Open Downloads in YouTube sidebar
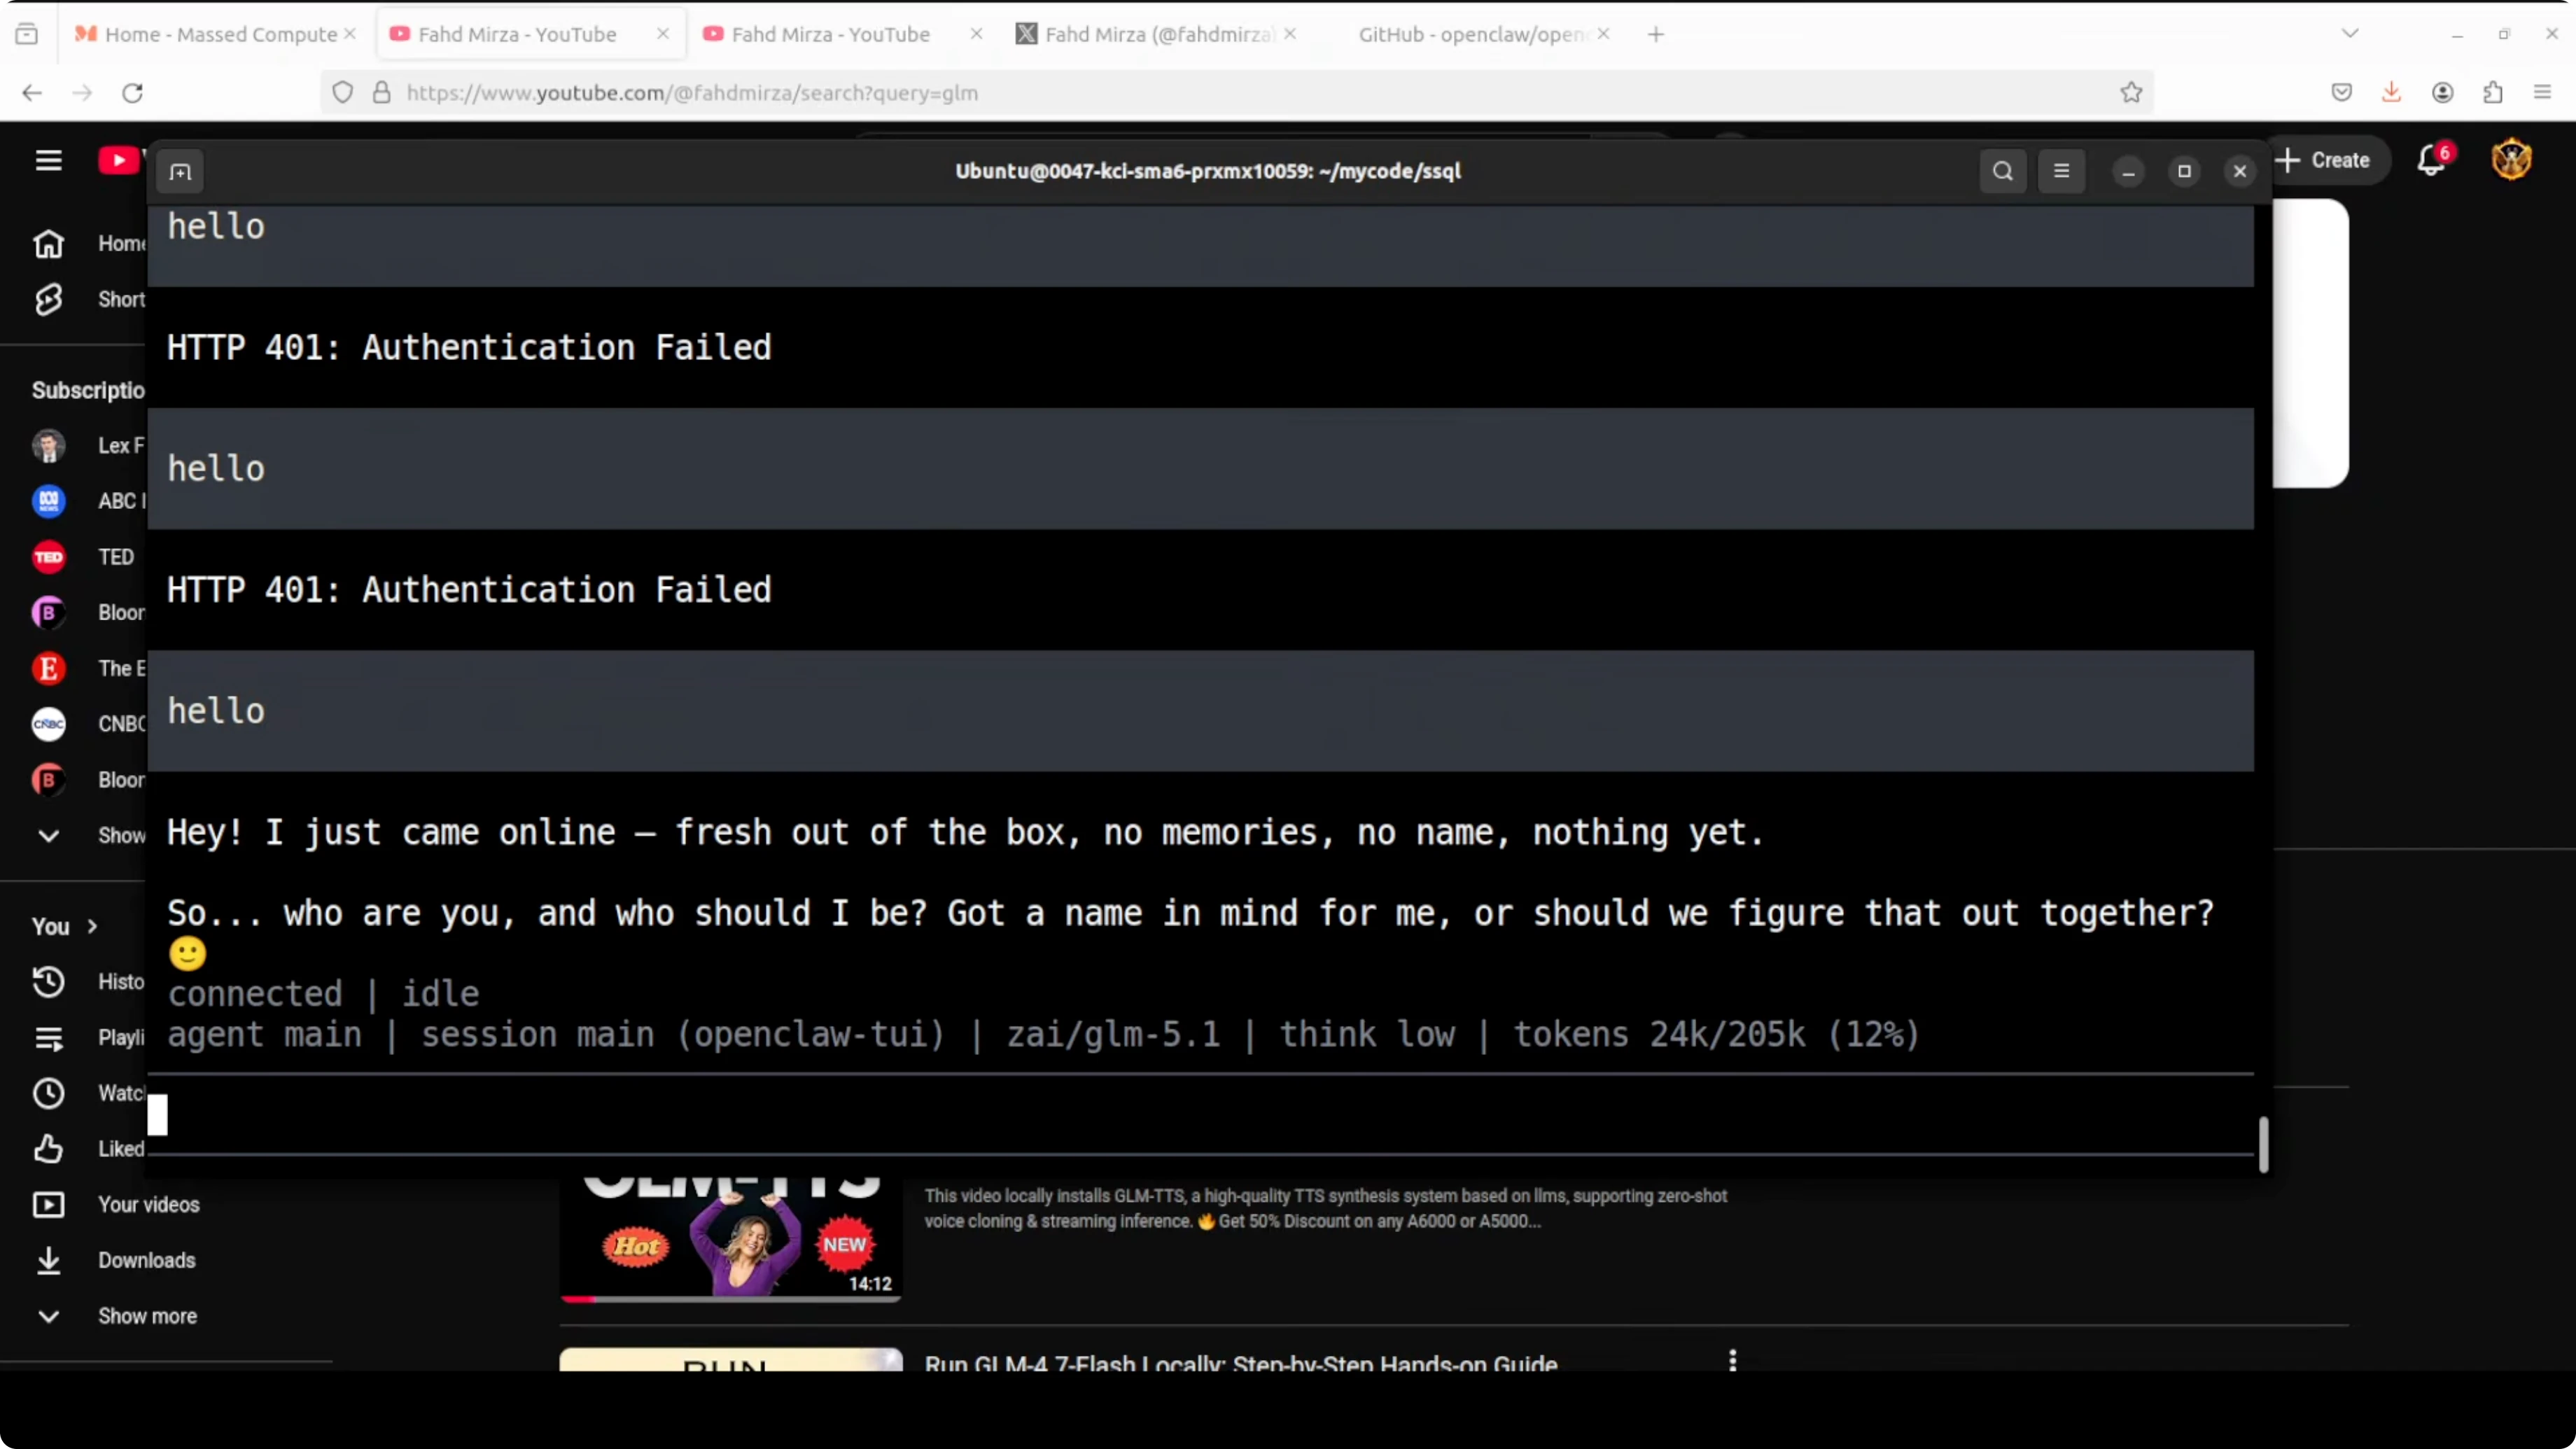This screenshot has width=2576, height=1449. (146, 1260)
